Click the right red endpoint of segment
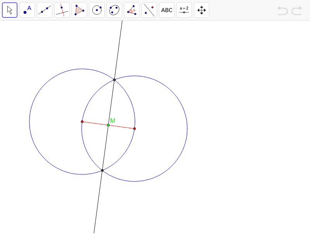This screenshot has width=310, height=234. pos(134,129)
